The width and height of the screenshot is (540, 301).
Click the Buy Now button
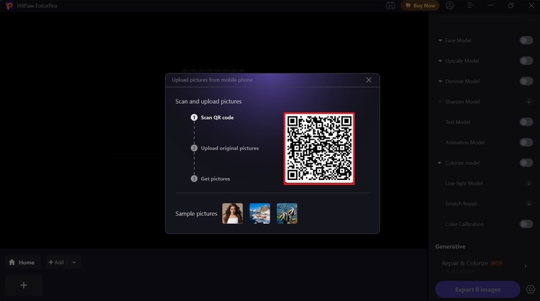click(420, 5)
